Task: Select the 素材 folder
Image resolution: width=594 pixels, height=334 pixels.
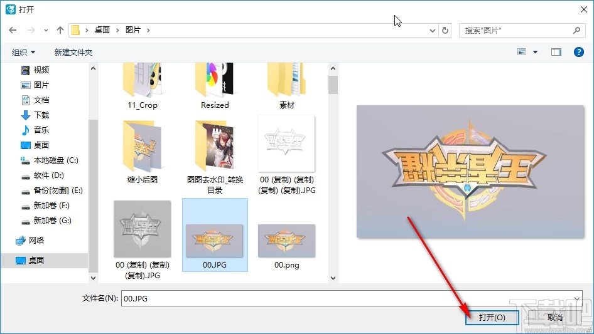Action: tap(287, 87)
